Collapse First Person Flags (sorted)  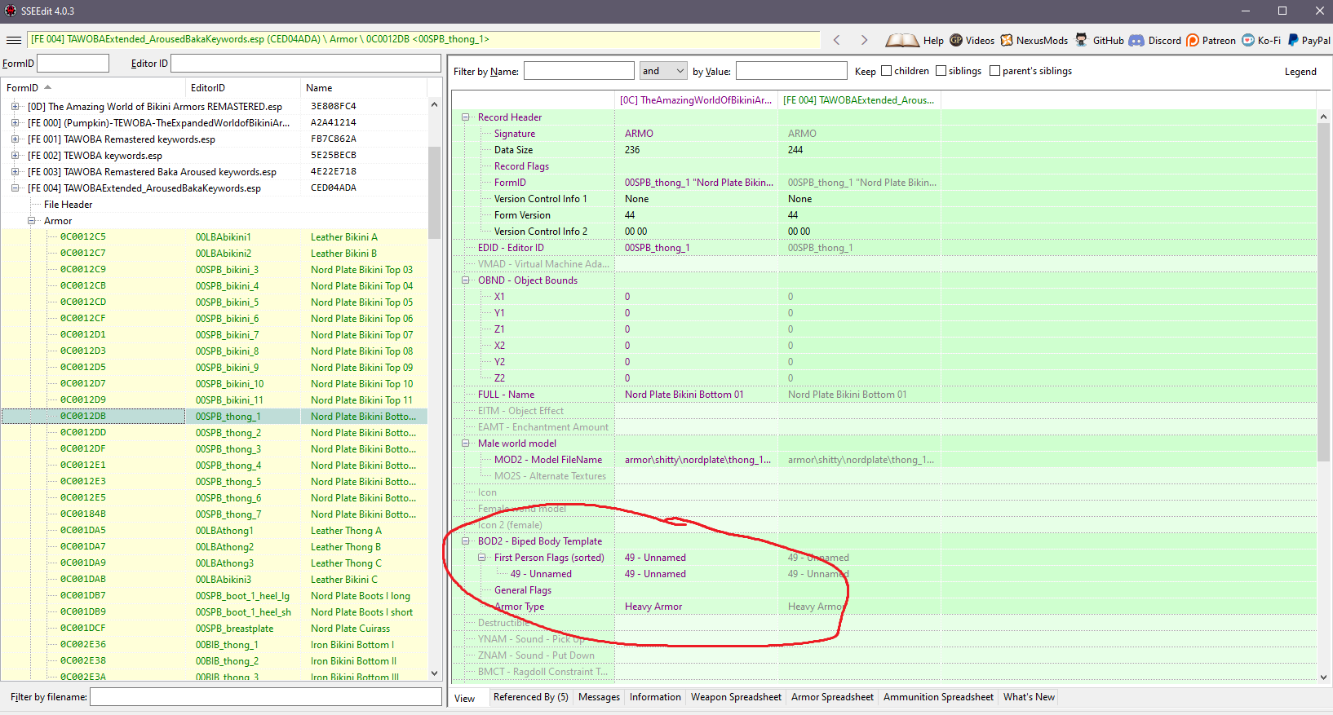(482, 557)
